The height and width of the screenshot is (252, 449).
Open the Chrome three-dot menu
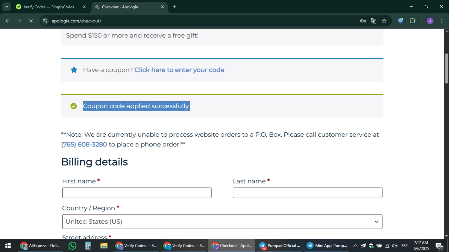[442, 21]
